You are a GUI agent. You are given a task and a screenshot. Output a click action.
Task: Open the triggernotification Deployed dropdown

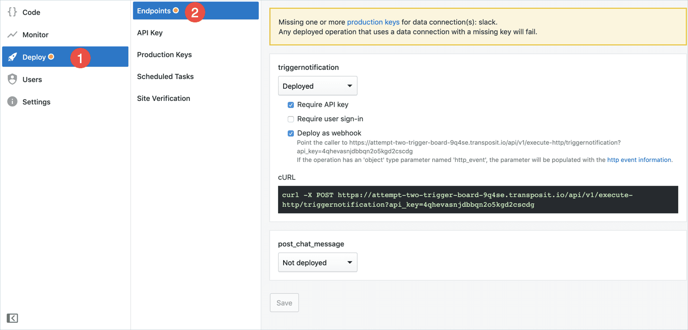pyautogui.click(x=317, y=86)
